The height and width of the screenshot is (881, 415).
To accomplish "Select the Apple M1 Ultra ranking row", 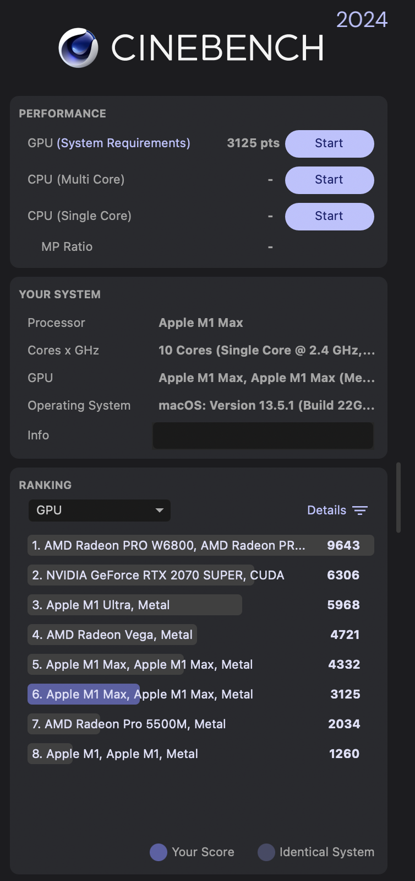I will [201, 605].
